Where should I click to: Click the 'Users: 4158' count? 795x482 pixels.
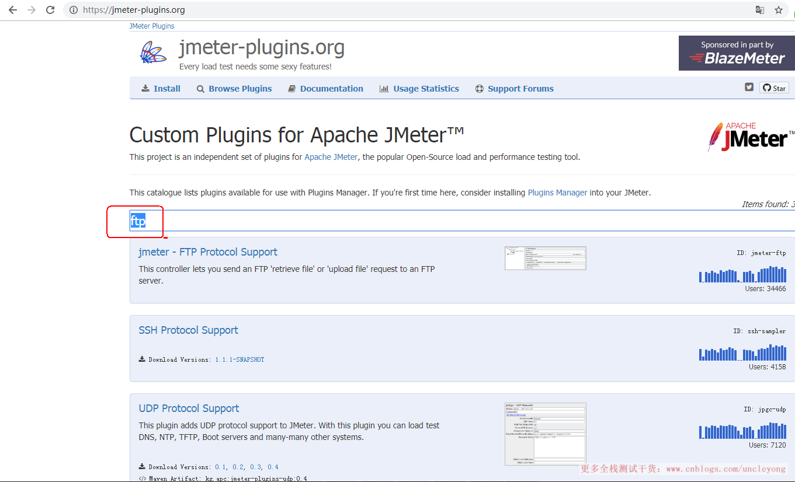(768, 367)
